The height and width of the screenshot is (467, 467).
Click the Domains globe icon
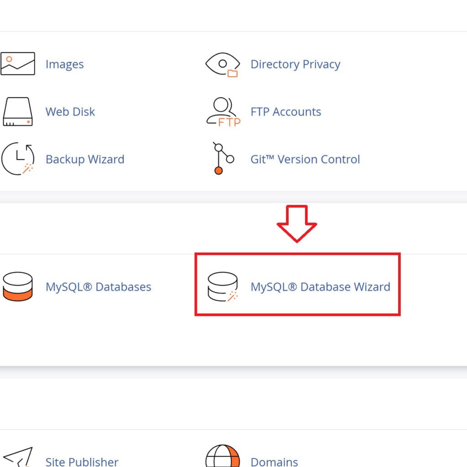pyautogui.click(x=223, y=456)
